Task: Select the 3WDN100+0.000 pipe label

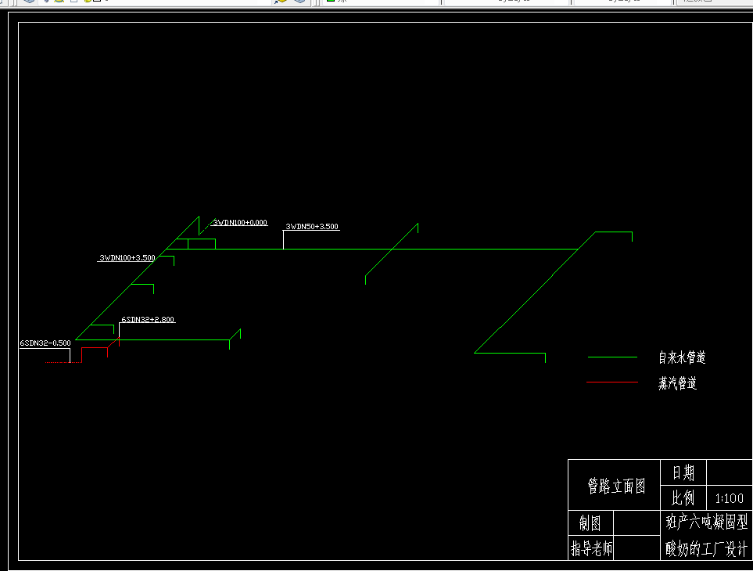Action: pyautogui.click(x=240, y=222)
